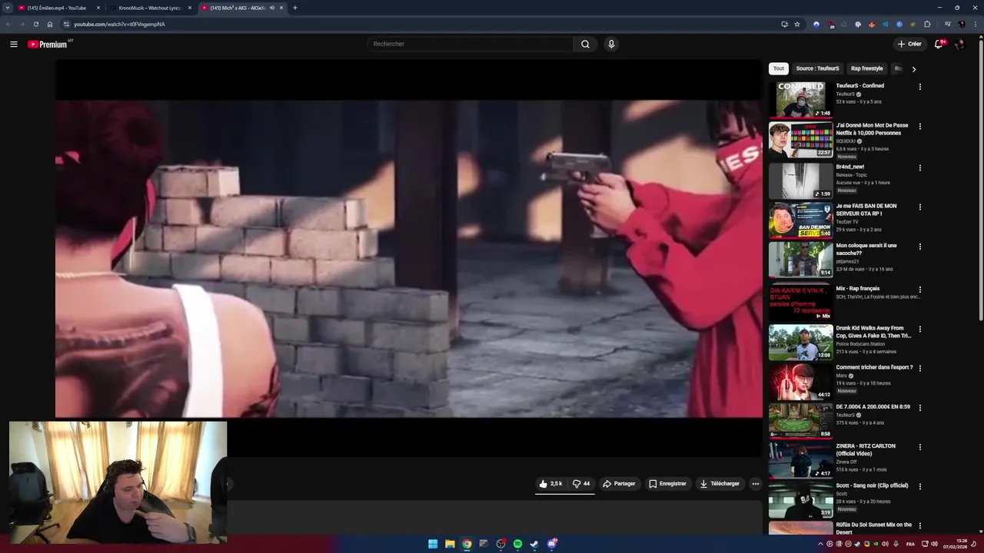
Task: Open the red extension with 20 badge
Action: pos(830,25)
